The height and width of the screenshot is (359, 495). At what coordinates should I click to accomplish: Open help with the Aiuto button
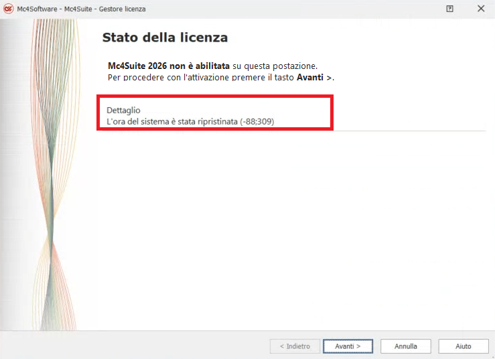(463, 346)
